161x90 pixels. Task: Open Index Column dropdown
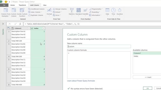pos(35,12)
